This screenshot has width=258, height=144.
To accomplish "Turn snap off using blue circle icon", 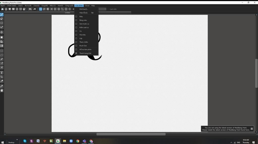I will pos(41,9).
